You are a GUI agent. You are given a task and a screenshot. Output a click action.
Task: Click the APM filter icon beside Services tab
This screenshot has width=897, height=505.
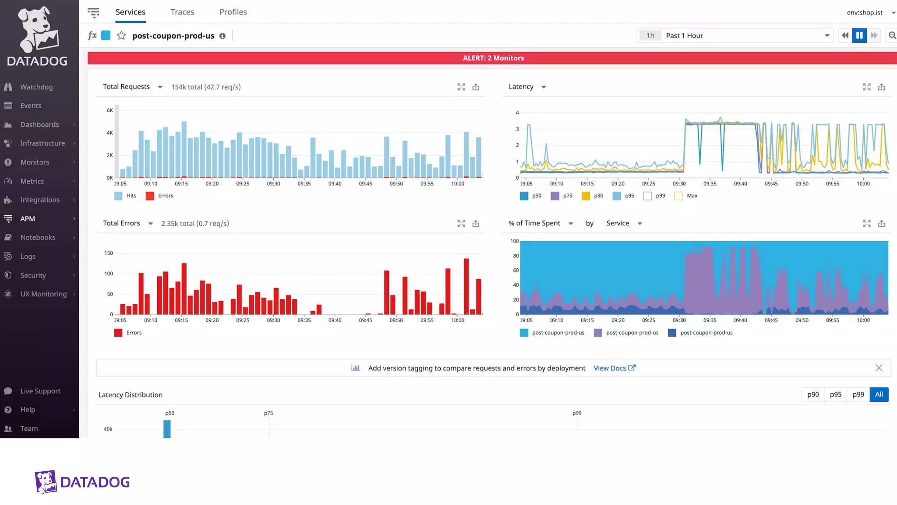point(93,12)
